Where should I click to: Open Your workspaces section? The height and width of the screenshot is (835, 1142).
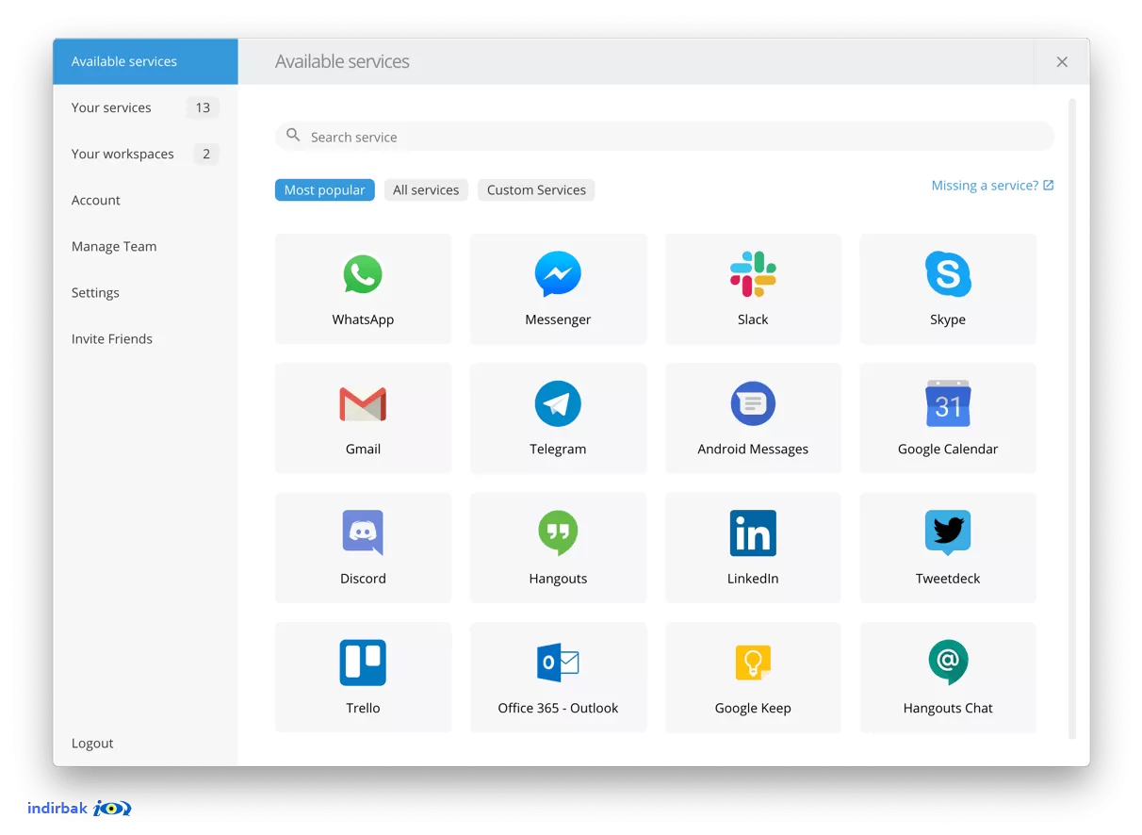pyautogui.click(x=145, y=154)
